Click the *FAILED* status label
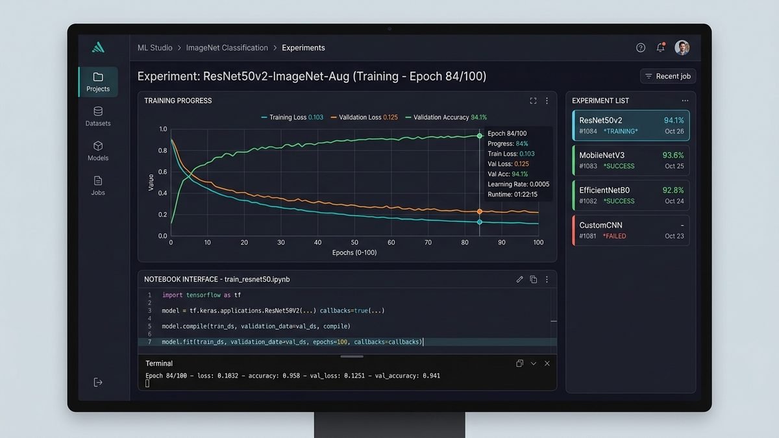779x438 pixels. point(615,236)
